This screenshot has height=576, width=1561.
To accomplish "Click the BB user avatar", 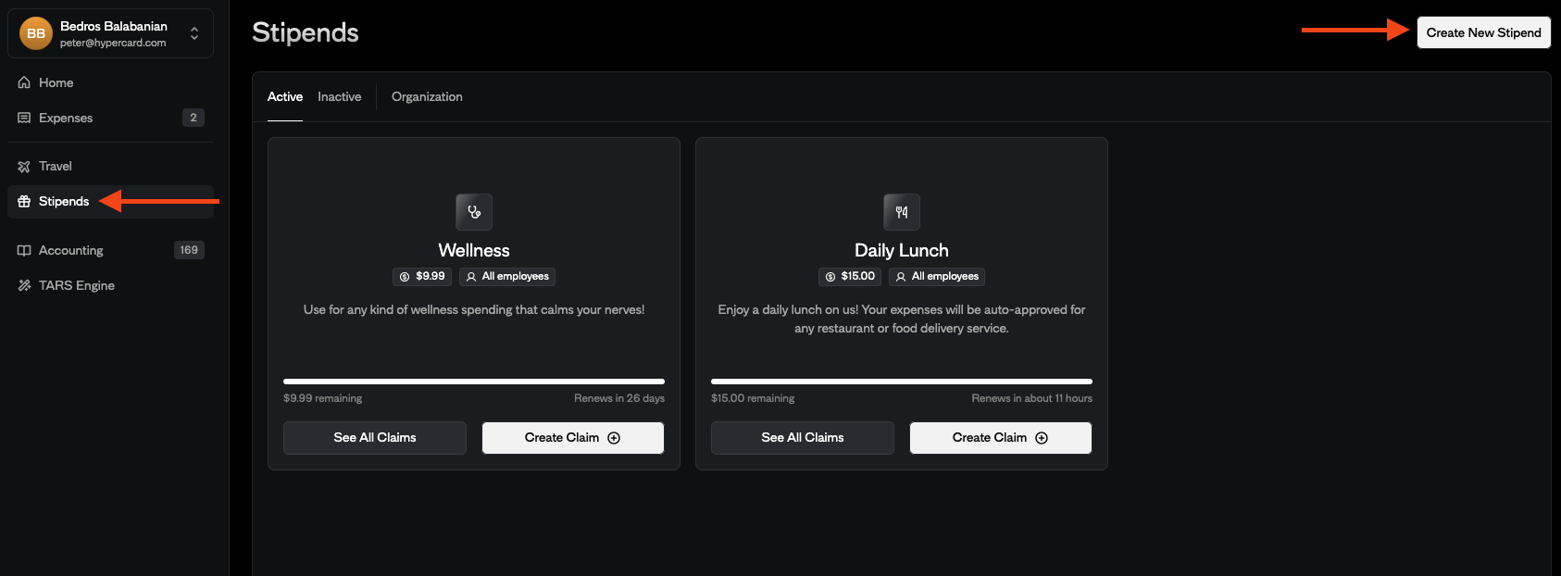I will (x=36, y=33).
